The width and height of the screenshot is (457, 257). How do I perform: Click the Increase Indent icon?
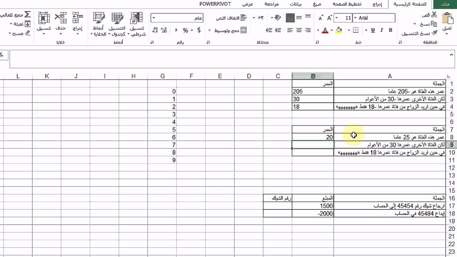(x=269, y=30)
